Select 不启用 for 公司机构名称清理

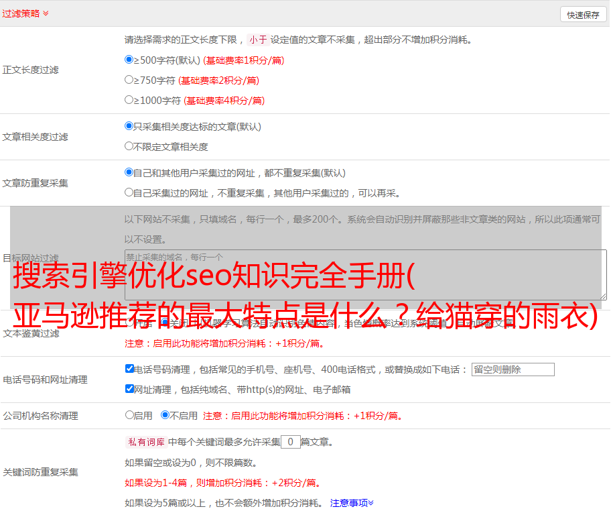(x=165, y=415)
